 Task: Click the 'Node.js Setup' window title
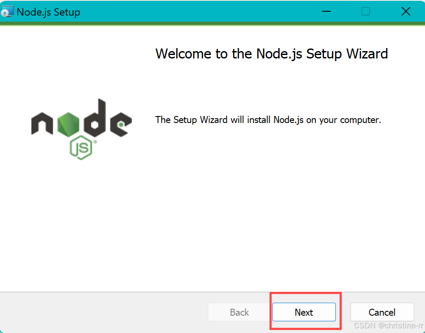tap(48, 12)
